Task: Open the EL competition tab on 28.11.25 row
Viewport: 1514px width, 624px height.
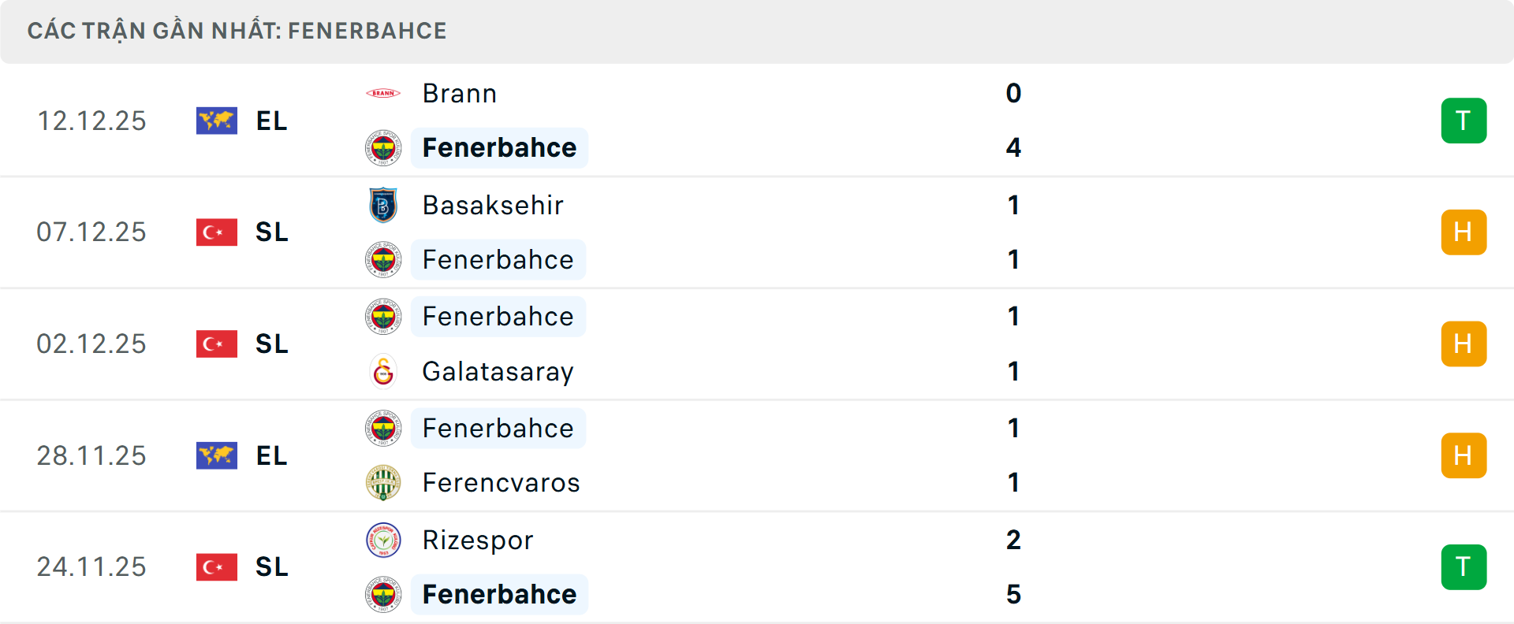Action: [x=270, y=455]
